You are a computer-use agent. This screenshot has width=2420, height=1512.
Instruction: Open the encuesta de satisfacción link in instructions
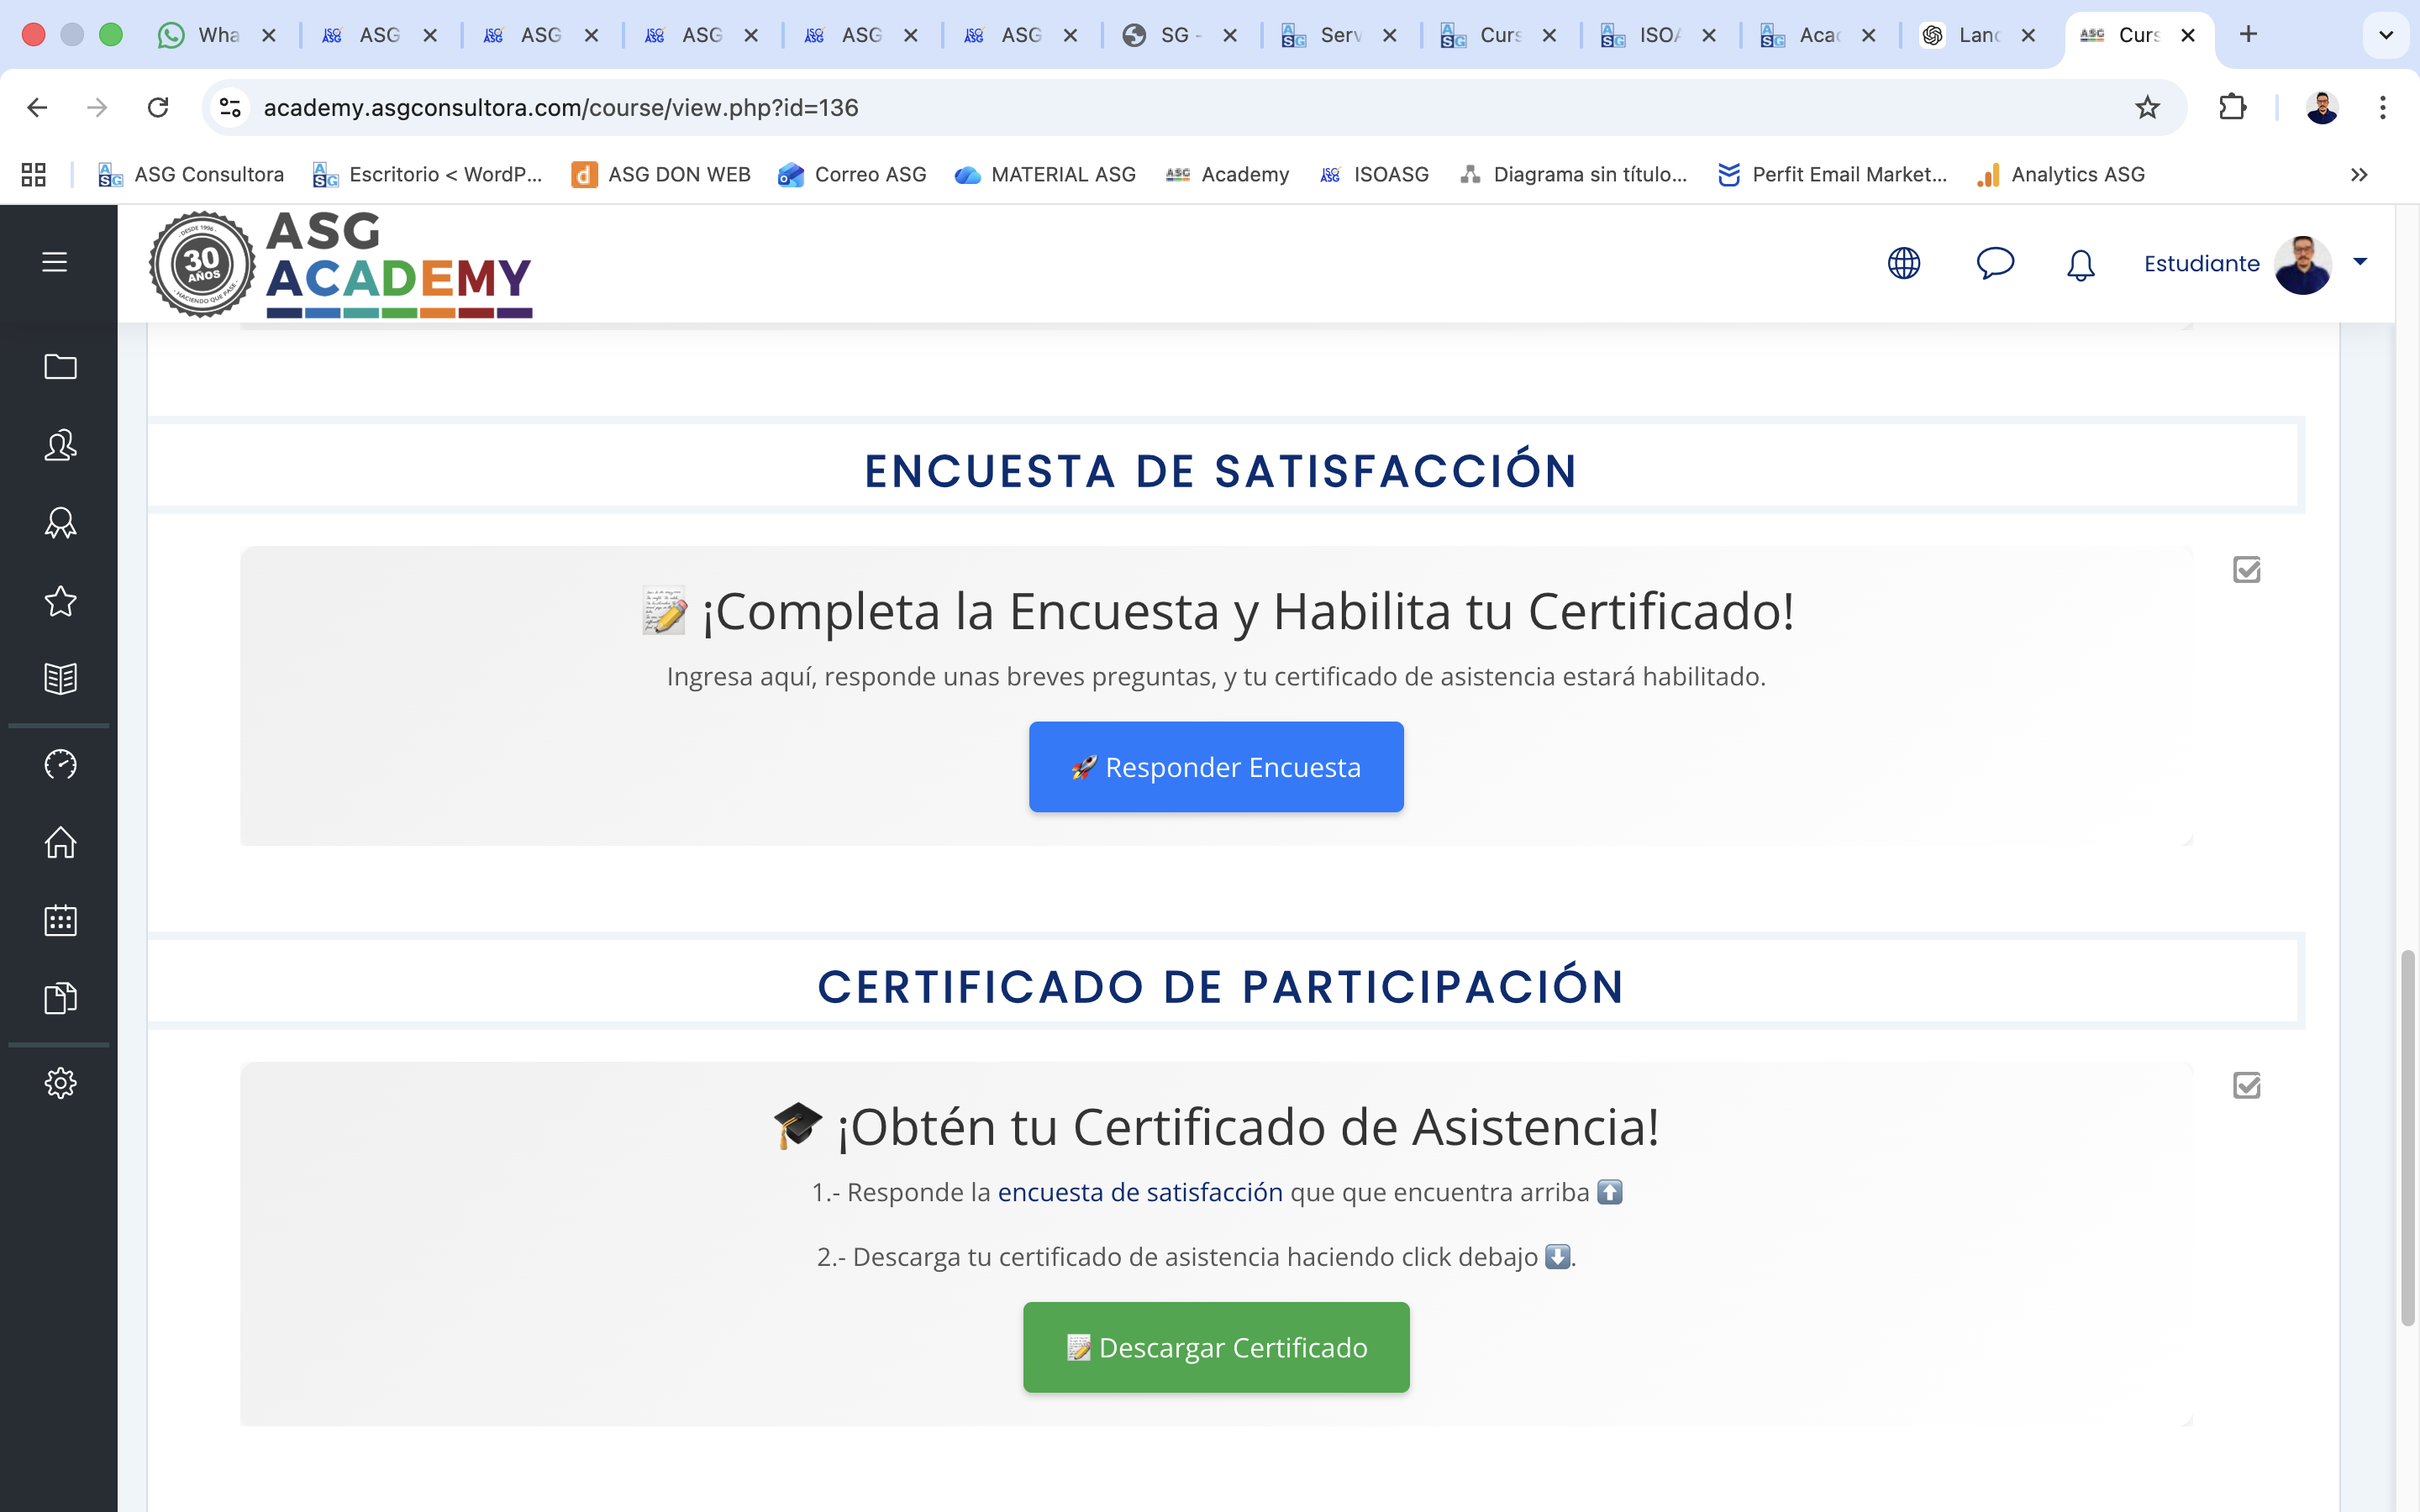(x=1140, y=1191)
